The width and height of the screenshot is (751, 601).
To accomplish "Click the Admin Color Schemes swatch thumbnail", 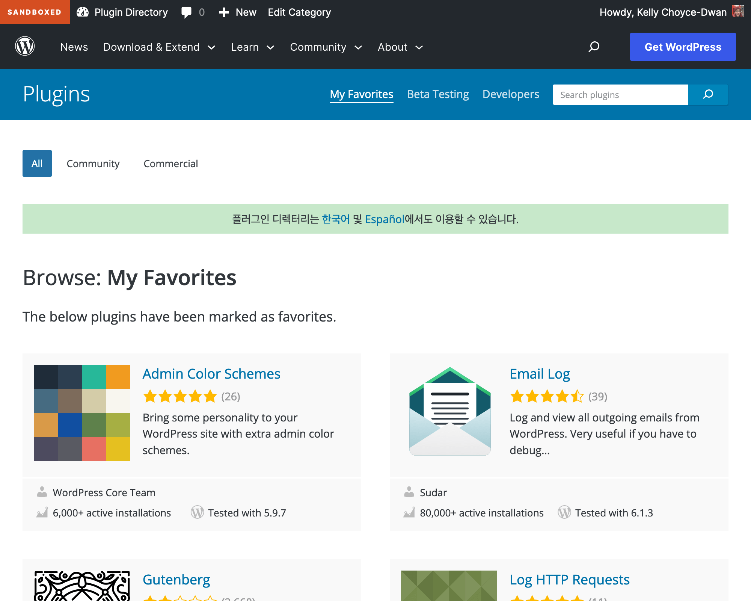I will coord(82,412).
